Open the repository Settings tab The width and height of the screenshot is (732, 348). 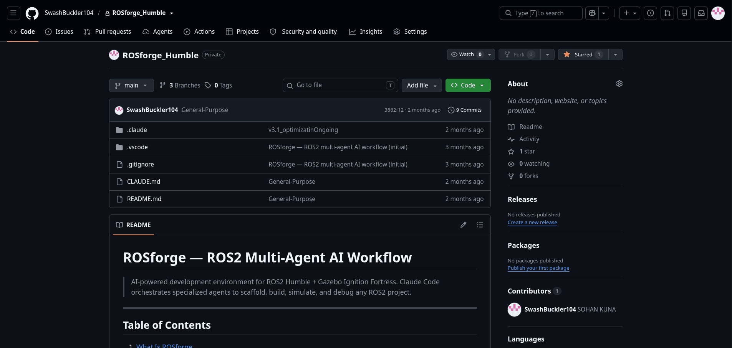coord(410,32)
